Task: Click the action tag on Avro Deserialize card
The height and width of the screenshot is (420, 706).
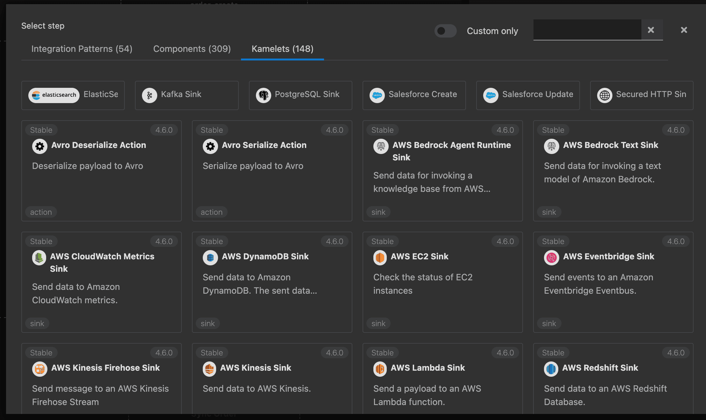Action: point(41,212)
